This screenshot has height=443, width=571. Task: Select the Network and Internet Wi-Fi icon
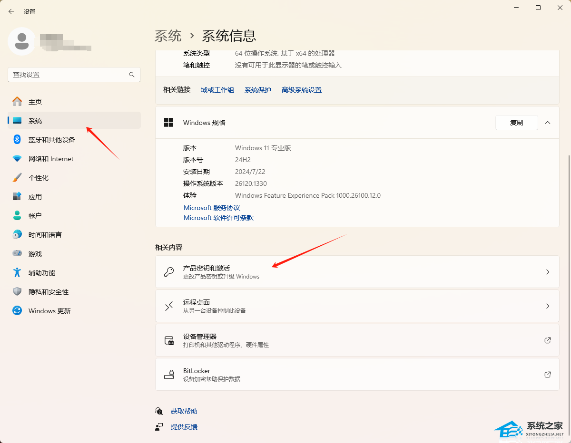(x=17, y=159)
